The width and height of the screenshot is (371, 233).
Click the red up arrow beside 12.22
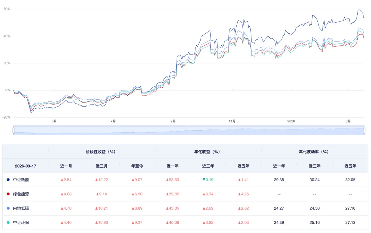(97, 180)
